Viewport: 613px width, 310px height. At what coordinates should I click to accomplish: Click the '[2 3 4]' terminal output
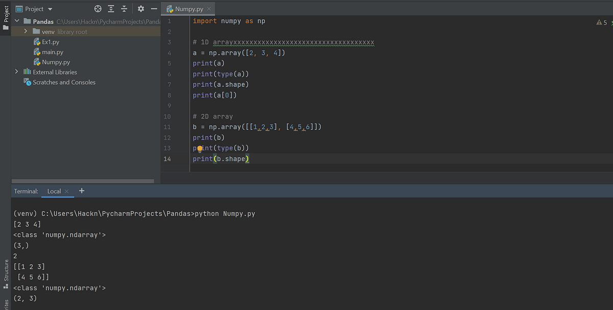(x=27, y=224)
